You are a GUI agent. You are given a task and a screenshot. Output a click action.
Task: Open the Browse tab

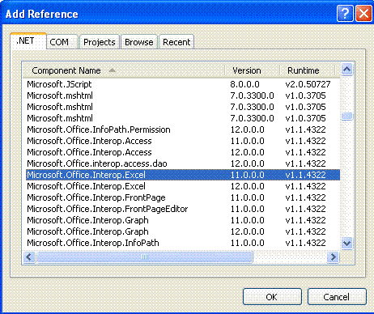(x=139, y=42)
